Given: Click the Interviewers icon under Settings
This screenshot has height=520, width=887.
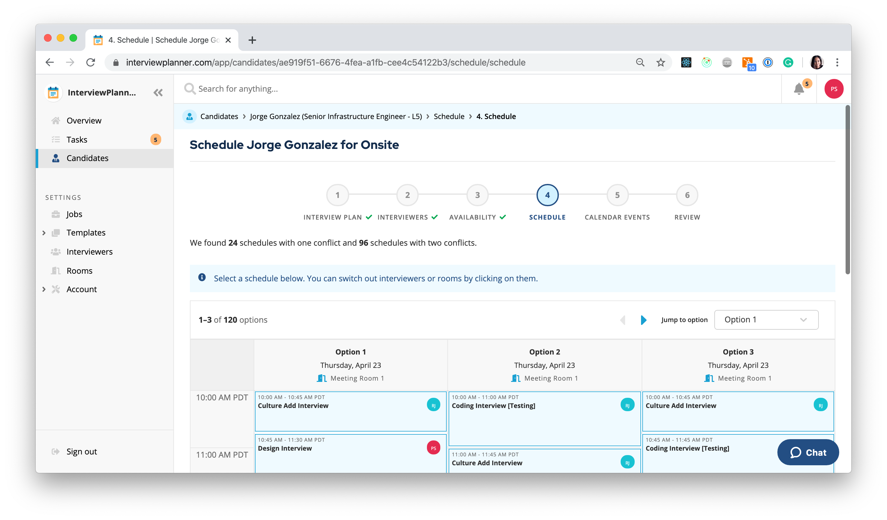Looking at the screenshot, I should pos(56,251).
